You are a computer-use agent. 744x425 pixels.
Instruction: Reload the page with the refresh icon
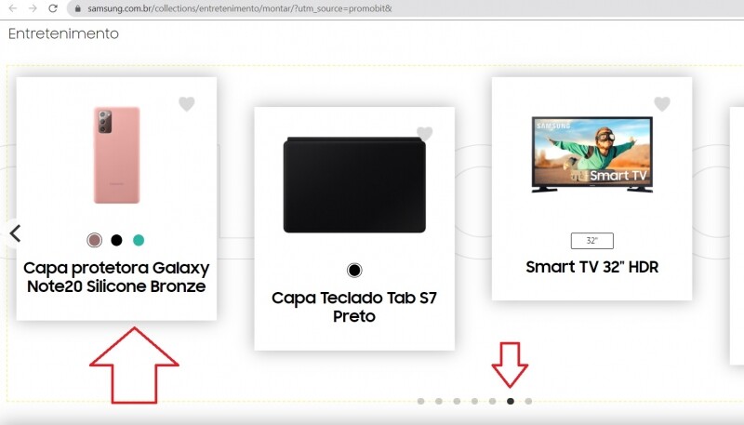pos(53,8)
